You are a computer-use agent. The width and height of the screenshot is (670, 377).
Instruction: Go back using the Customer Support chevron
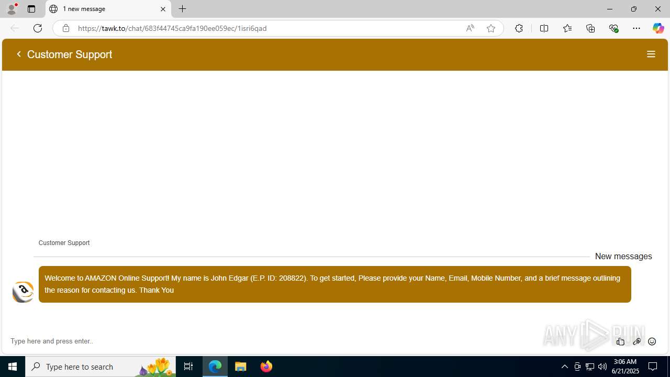coord(19,54)
